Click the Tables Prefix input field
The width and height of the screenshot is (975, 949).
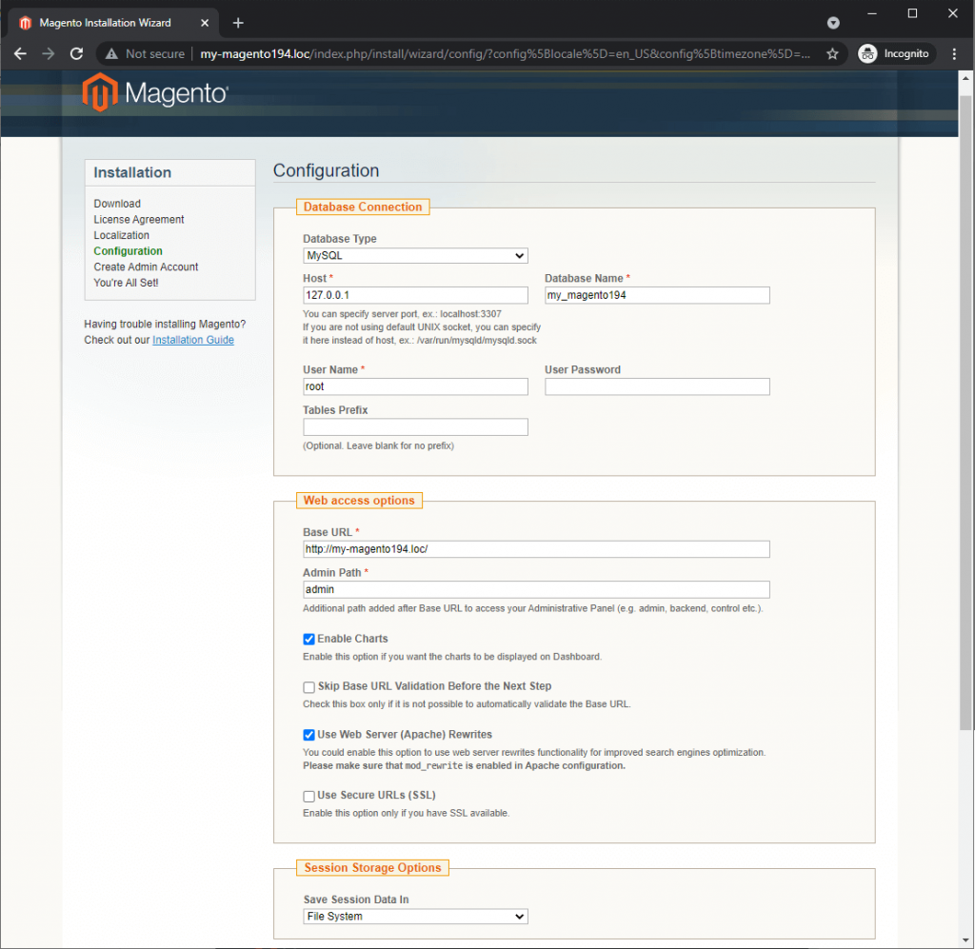pyautogui.click(x=415, y=427)
